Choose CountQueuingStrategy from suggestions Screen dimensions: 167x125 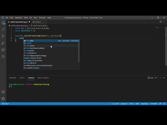(51, 55)
